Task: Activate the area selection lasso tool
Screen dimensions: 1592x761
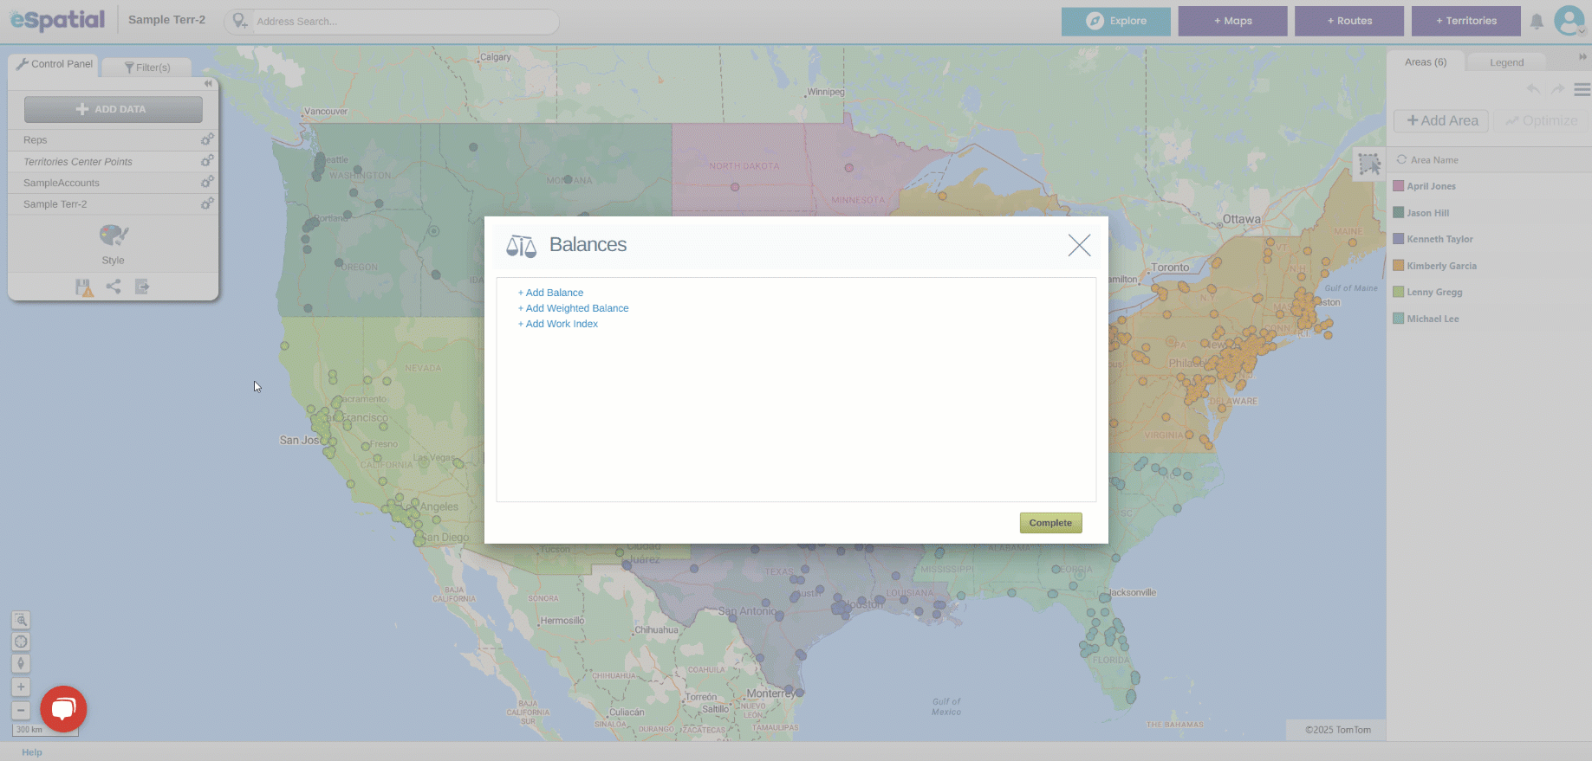Action: coord(1369,164)
